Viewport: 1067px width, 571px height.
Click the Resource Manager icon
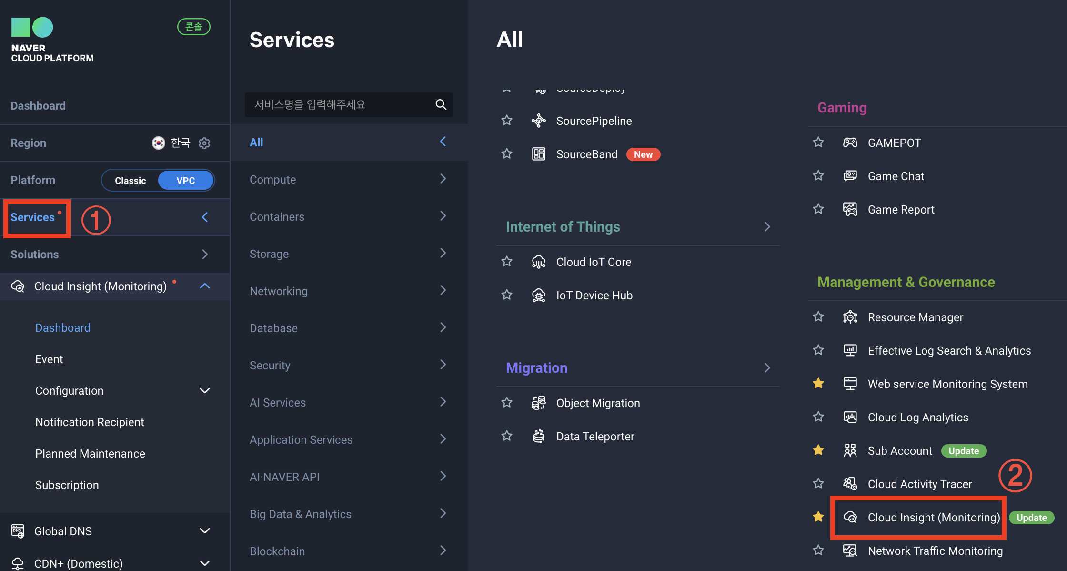850,317
